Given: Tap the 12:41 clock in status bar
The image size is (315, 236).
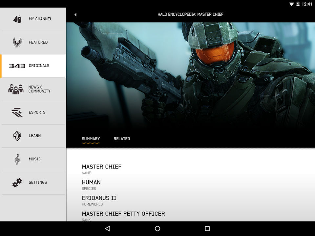Looking at the screenshot, I should [x=307, y=4].
